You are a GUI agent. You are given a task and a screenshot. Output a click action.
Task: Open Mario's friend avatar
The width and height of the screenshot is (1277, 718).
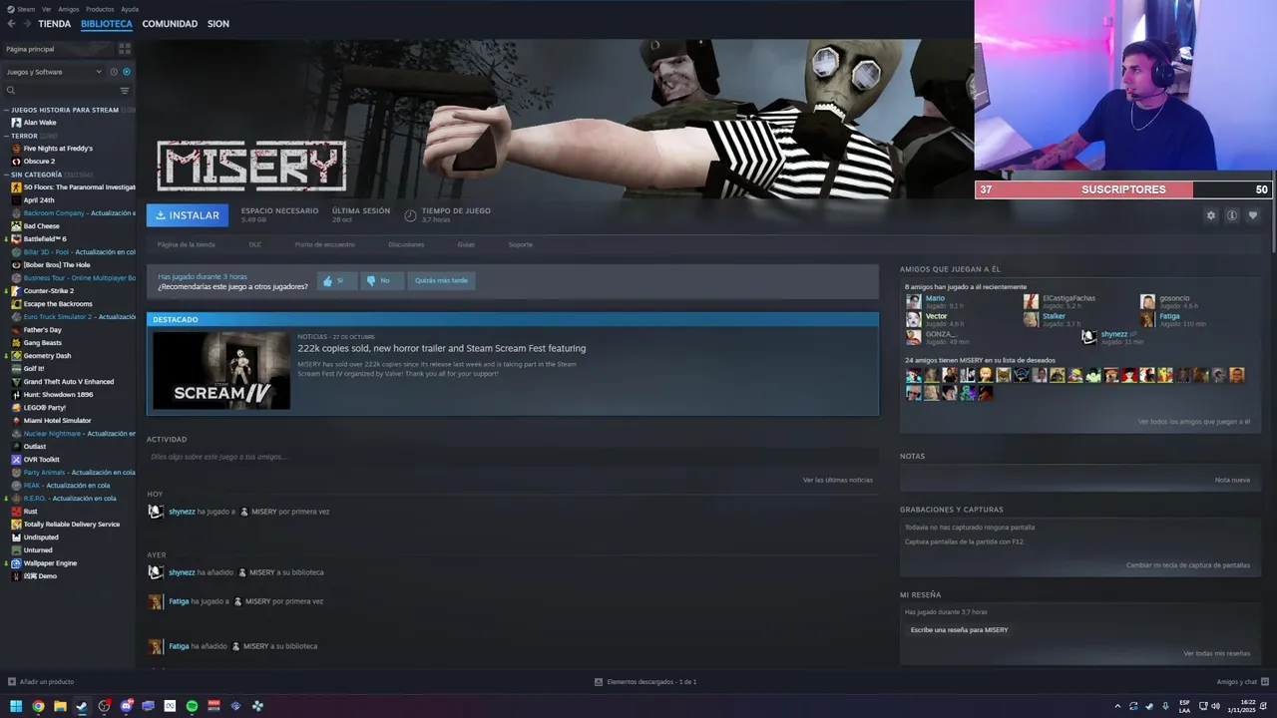913,301
